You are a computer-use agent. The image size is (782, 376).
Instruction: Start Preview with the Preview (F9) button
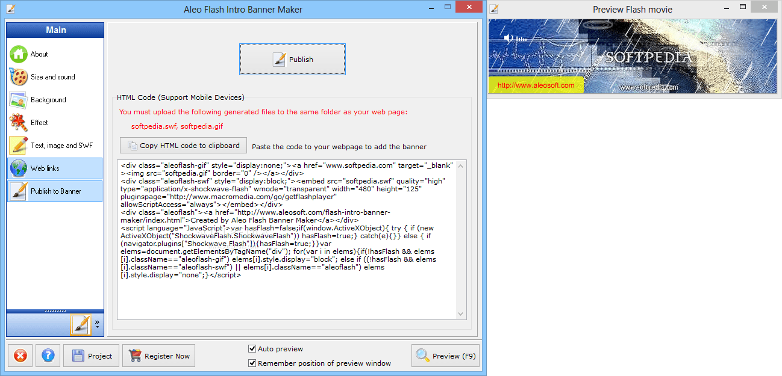click(445, 355)
